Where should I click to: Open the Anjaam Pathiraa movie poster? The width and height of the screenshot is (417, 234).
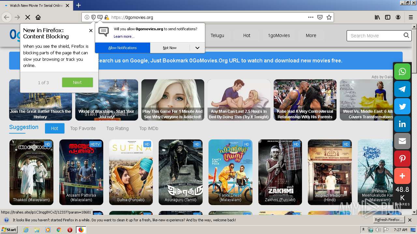pos(81,172)
